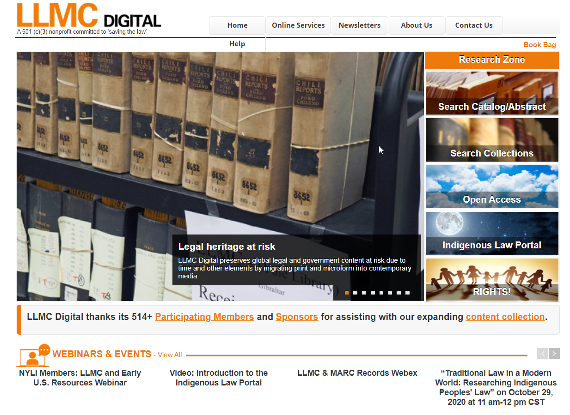This screenshot has width=570, height=415.
Task: Open the Online Services menu
Action: [x=298, y=25]
